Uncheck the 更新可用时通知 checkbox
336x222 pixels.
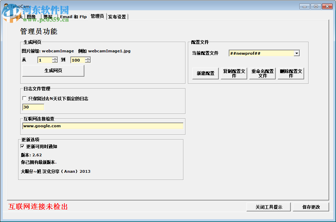click(x=22, y=146)
